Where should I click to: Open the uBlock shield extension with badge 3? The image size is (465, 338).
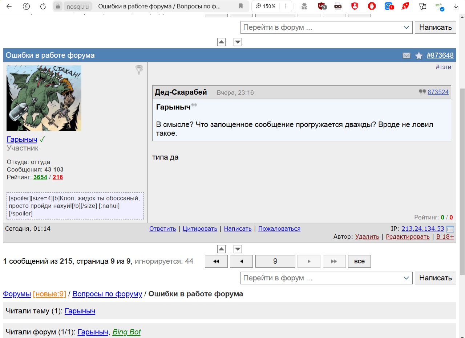click(322, 6)
